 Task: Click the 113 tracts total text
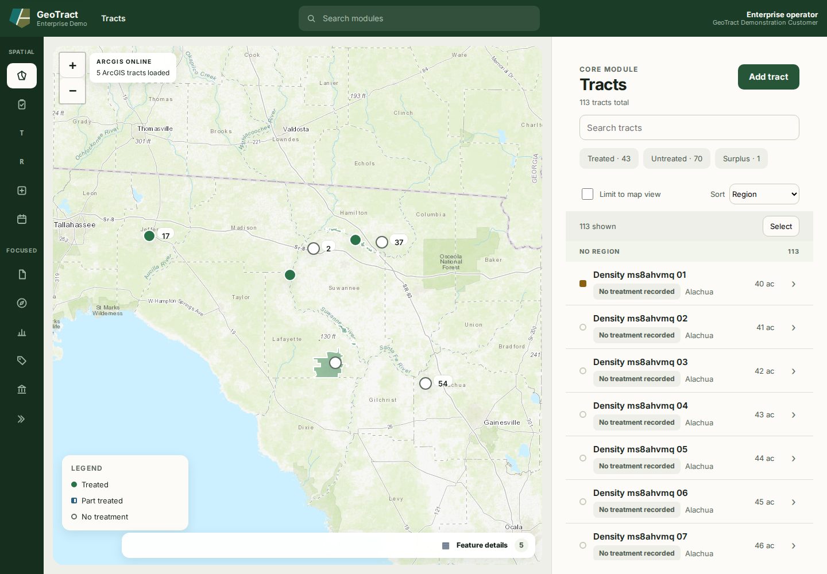(x=604, y=102)
